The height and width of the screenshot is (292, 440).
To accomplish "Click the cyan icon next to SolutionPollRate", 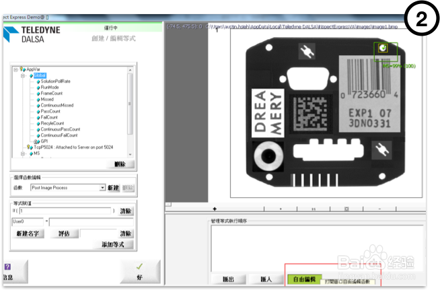I will [38, 81].
